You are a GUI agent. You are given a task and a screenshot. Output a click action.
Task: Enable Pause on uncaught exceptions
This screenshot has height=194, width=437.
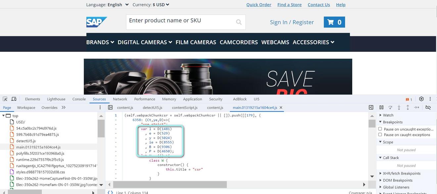tap(380, 129)
